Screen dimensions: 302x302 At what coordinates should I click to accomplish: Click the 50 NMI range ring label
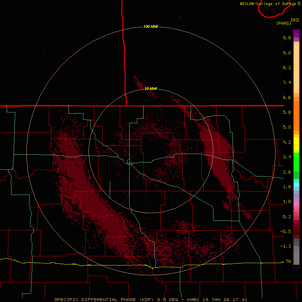click(x=151, y=89)
